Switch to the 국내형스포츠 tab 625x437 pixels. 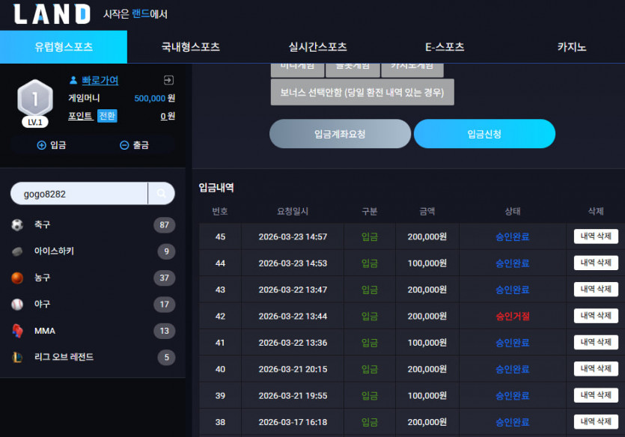[x=191, y=47]
